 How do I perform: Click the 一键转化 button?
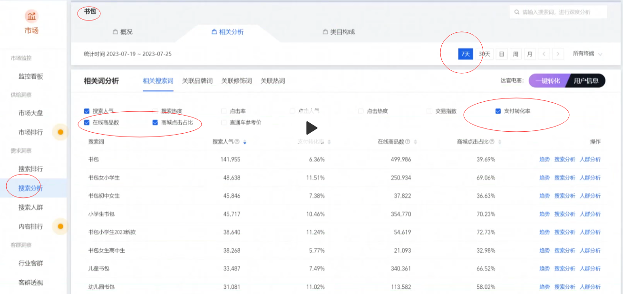tap(547, 81)
